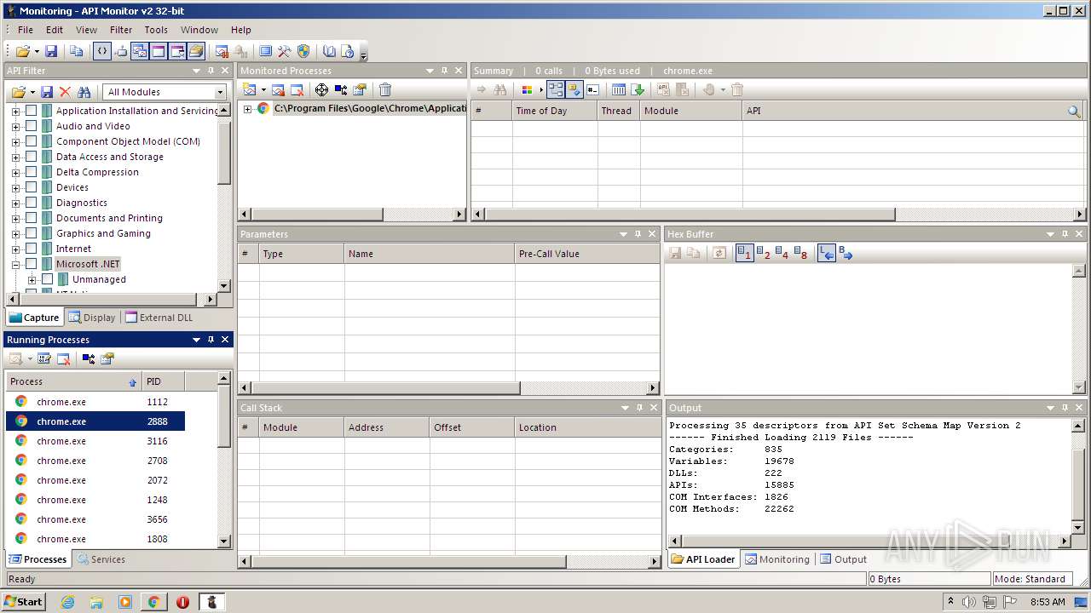1091x613 pixels.
Task: Click the Chrome icon in the taskbar
Action: coord(153,602)
